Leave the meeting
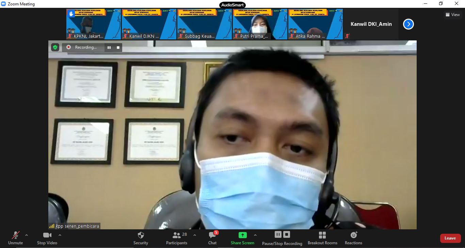This screenshot has width=465, height=248. point(450,238)
